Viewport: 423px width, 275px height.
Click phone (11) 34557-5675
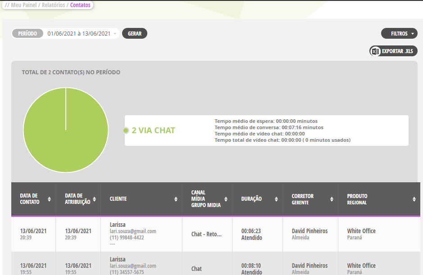[127, 272]
